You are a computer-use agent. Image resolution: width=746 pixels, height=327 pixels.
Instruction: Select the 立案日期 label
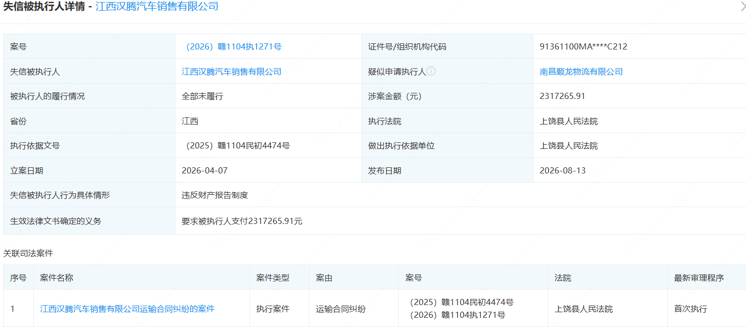click(27, 170)
